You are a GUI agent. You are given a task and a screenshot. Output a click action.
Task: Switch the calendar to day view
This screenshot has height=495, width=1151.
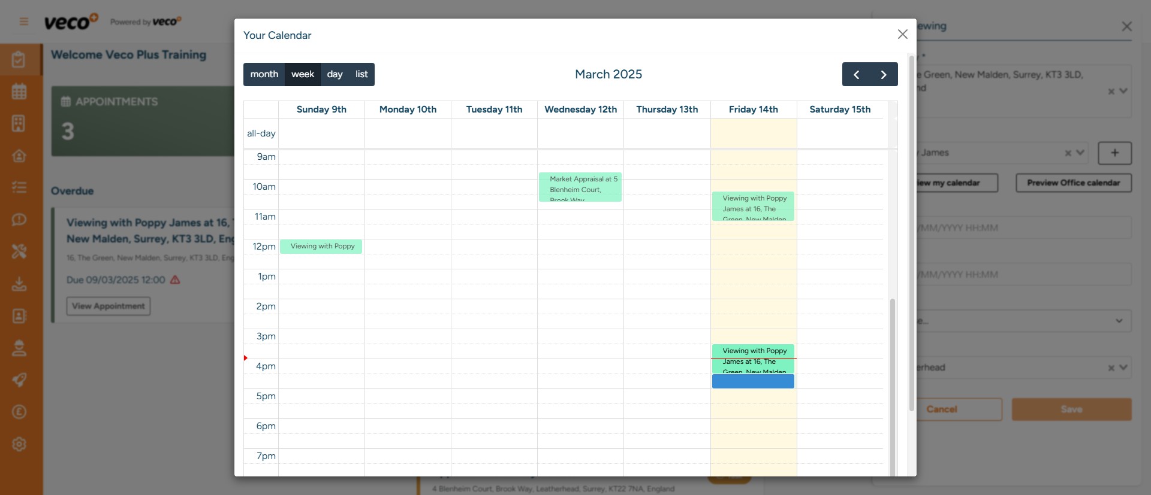coord(335,74)
